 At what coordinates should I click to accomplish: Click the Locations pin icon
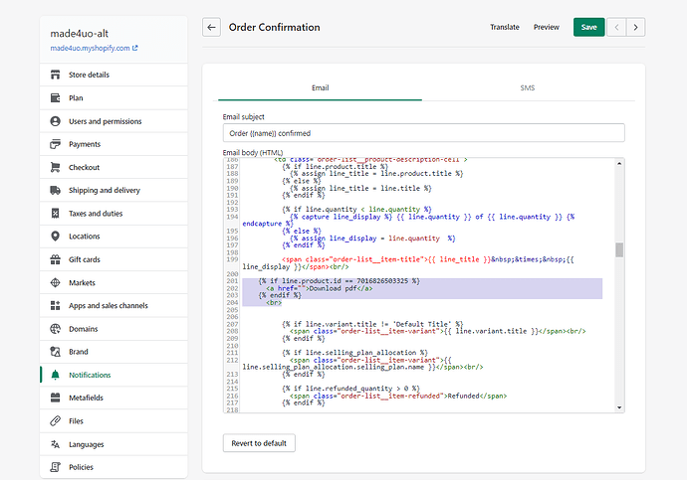55,237
